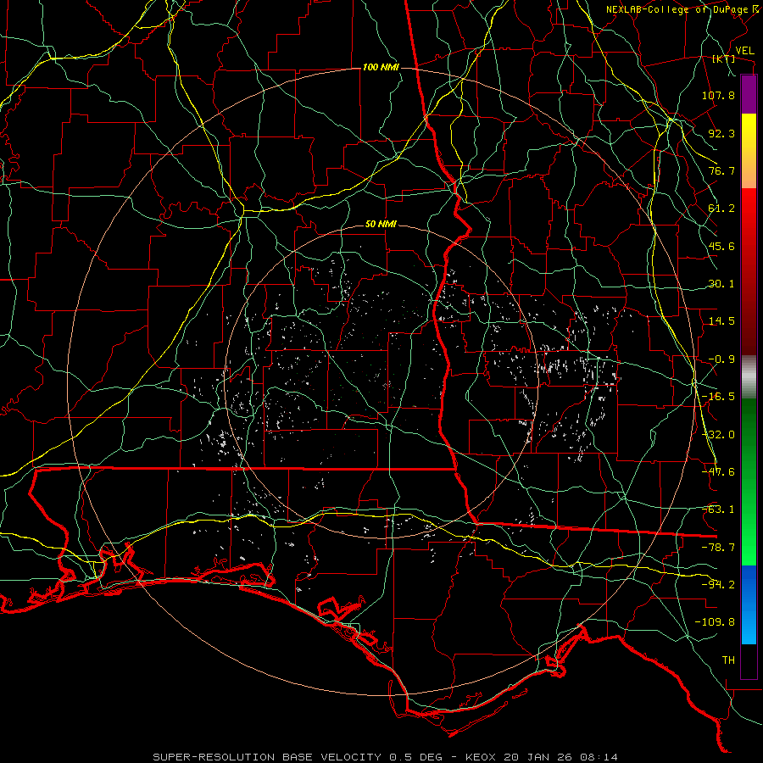Click the 30.1 legend value
Screen dimensions: 763x763
pyautogui.click(x=721, y=284)
